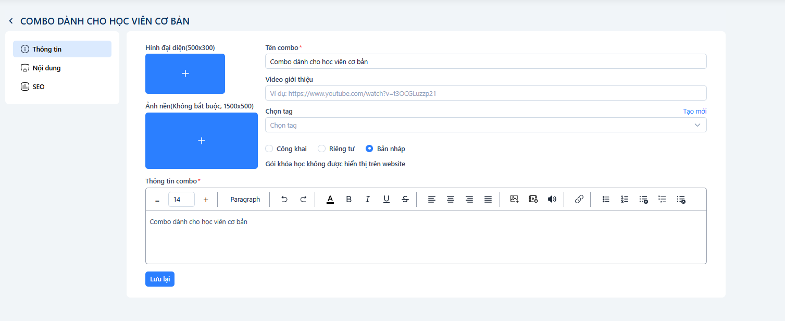Decrease the editor font size
This screenshot has width=785, height=321.
point(157,200)
